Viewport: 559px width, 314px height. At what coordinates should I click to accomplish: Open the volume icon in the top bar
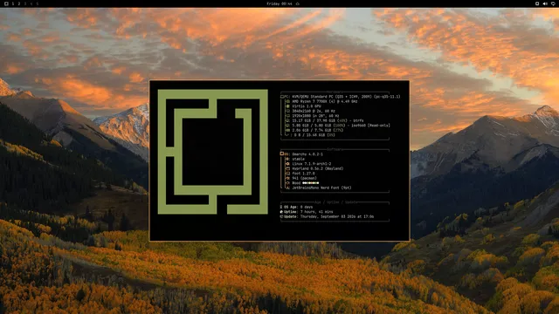[x=545, y=3]
